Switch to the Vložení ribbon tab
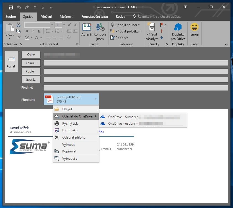The width and height of the screenshot is (233, 208). 46,17
